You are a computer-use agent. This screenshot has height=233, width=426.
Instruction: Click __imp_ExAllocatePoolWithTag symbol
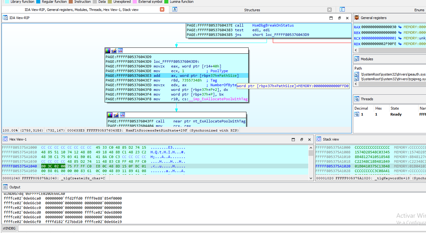218,99
